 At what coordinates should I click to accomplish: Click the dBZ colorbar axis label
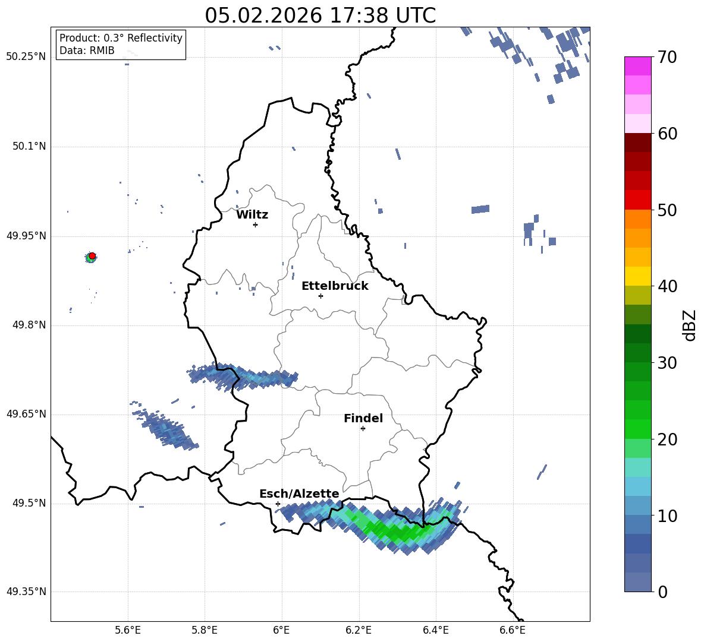pos(690,325)
